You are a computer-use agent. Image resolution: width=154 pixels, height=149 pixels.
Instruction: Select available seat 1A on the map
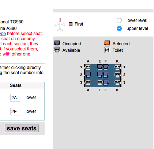coord(88,67)
